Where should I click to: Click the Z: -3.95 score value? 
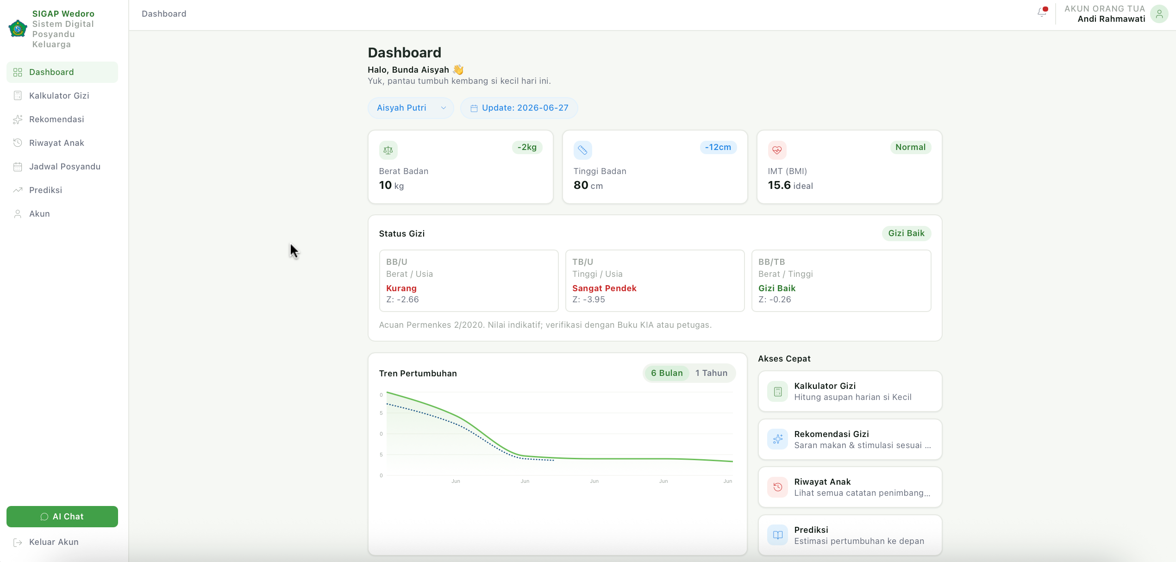(x=588, y=300)
